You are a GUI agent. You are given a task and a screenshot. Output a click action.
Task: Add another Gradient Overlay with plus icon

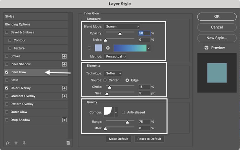[x=64, y=96]
